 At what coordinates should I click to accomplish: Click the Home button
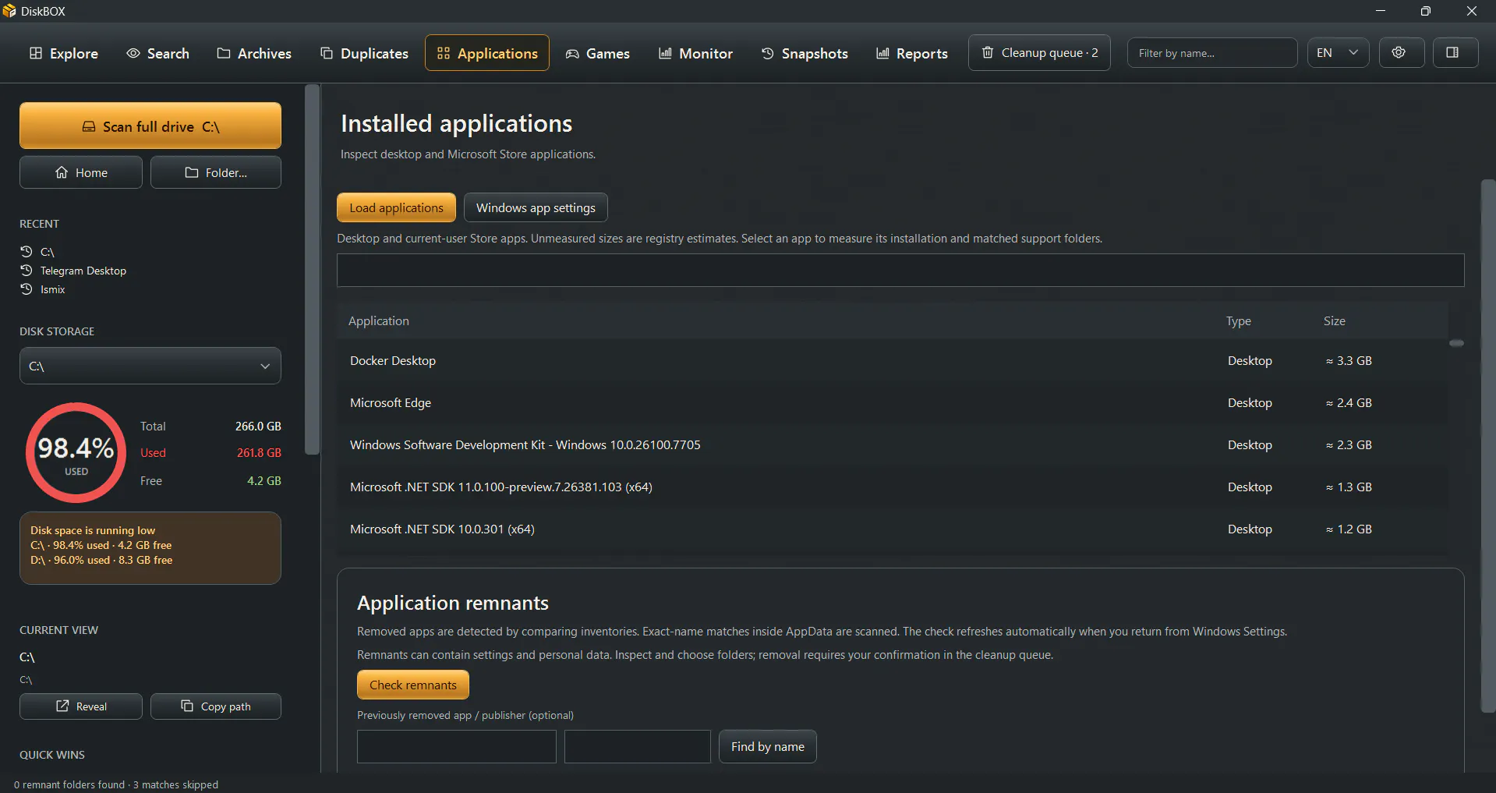point(81,172)
